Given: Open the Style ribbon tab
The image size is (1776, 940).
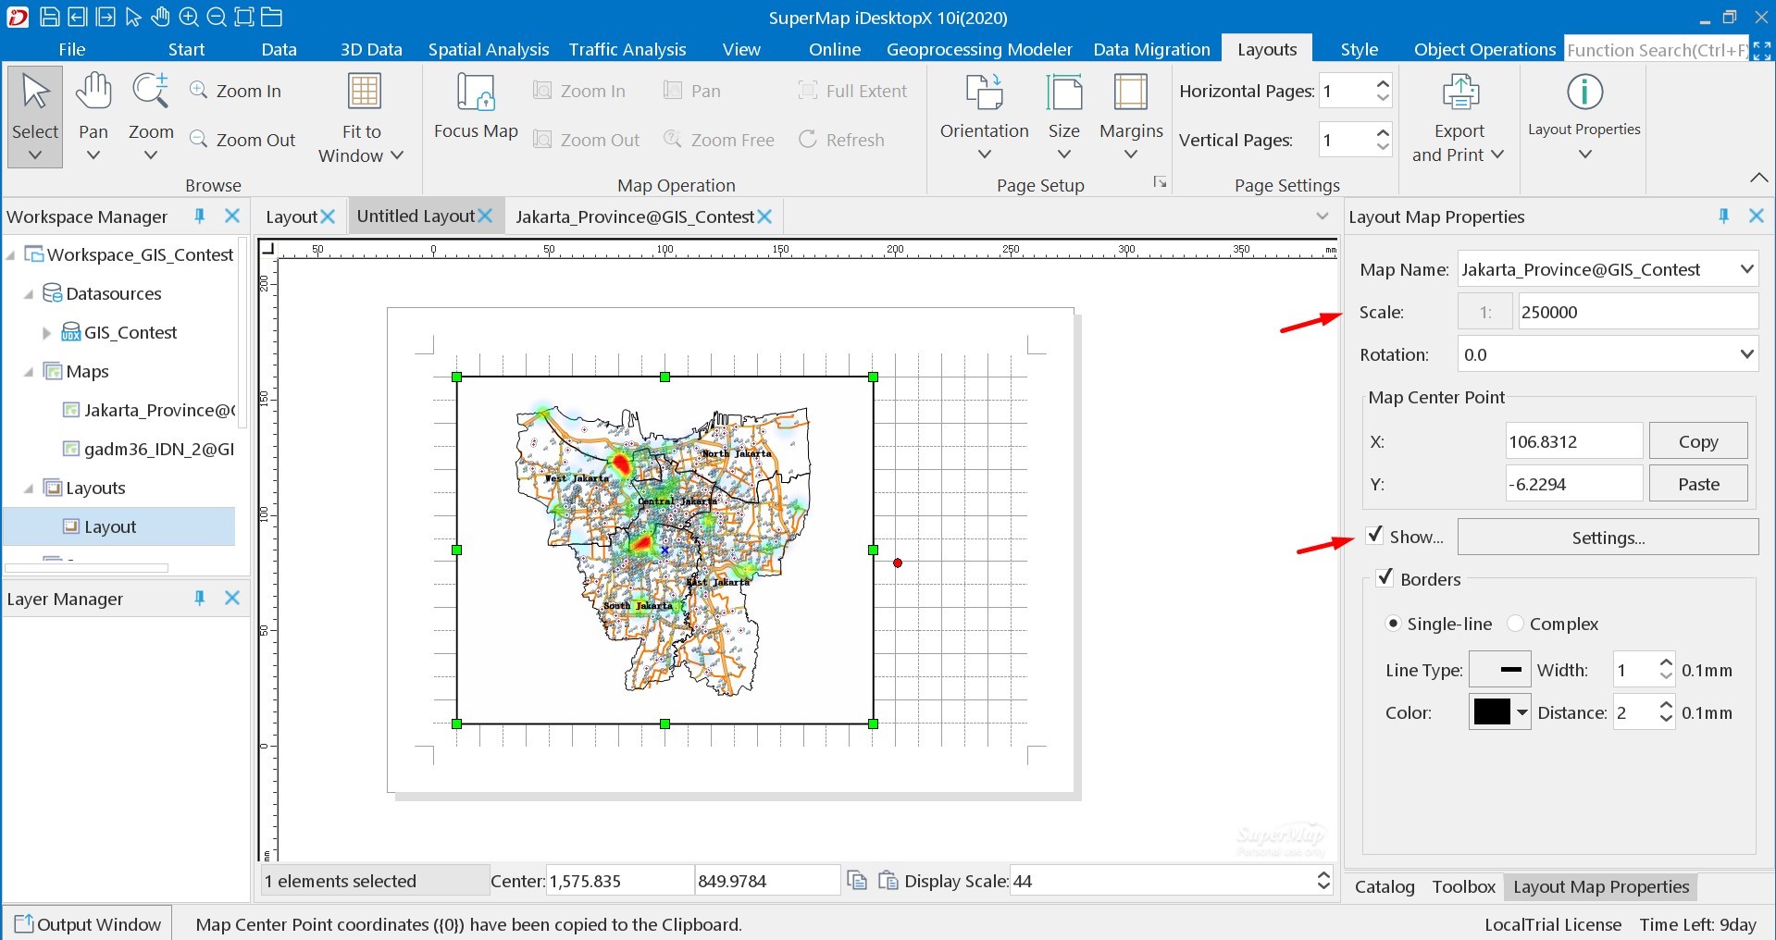Looking at the screenshot, I should tap(1360, 49).
